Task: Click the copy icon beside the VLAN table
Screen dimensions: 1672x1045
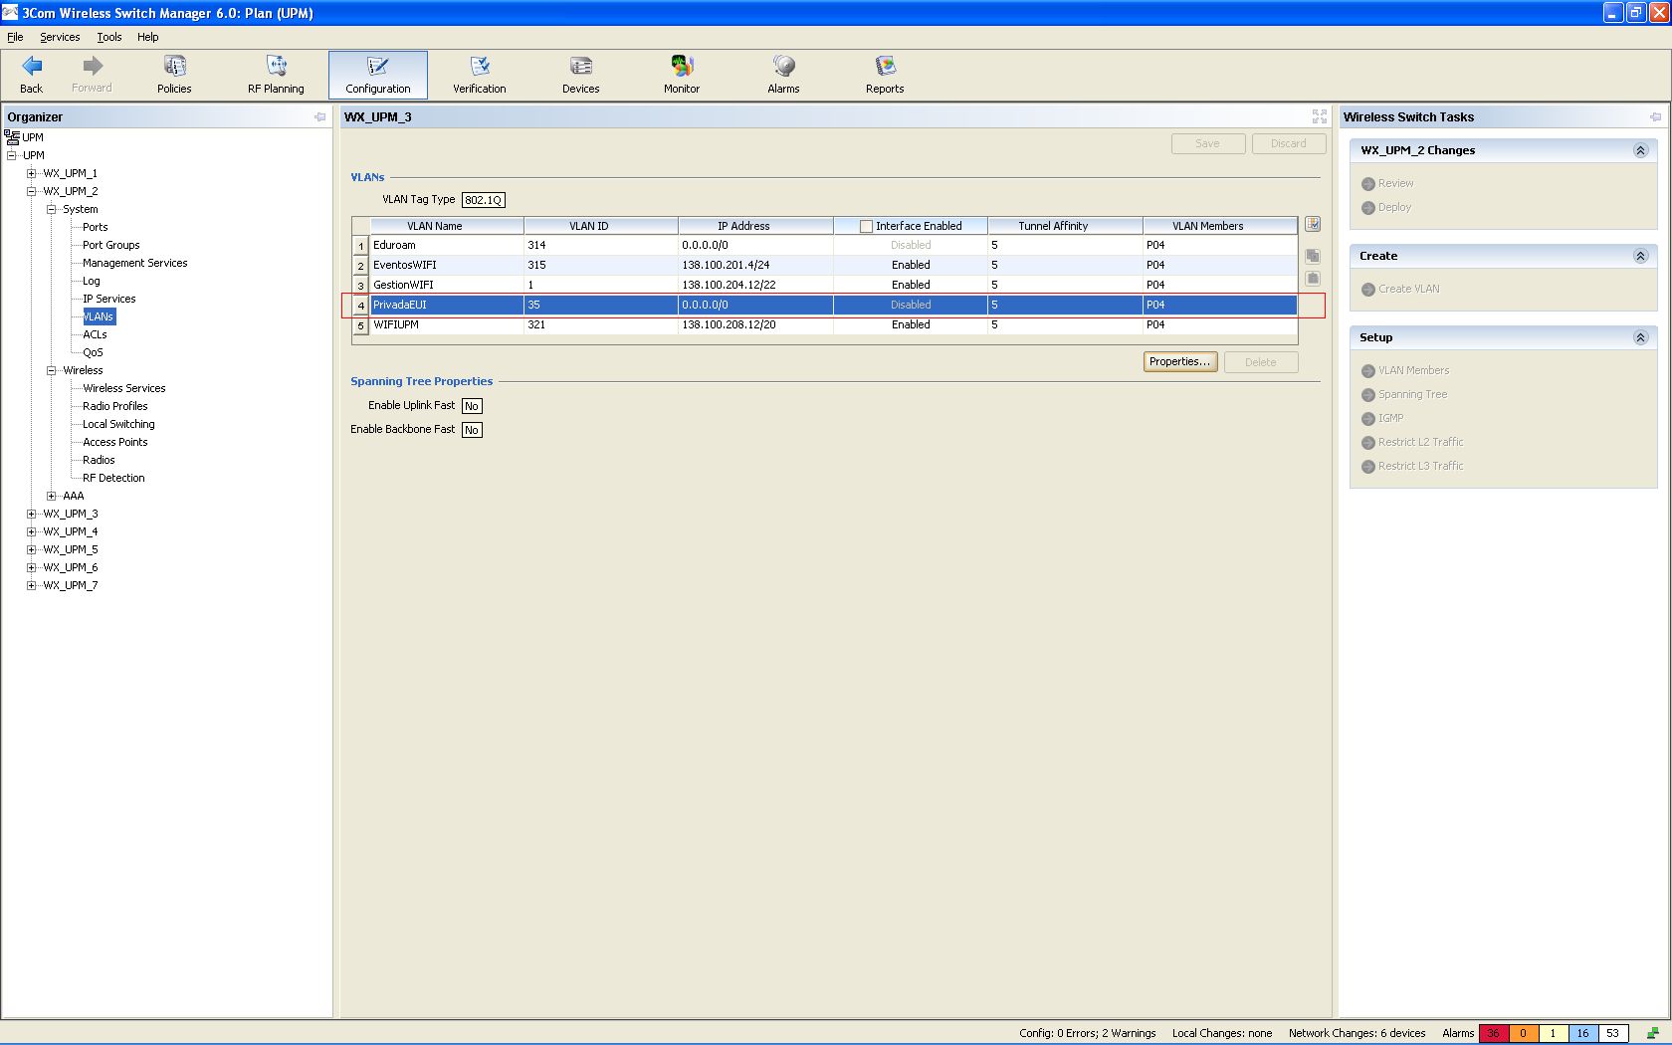Action: click(x=1313, y=256)
